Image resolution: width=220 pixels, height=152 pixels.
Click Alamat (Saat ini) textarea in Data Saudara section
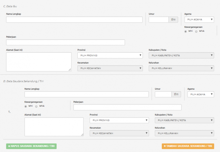[54, 127]
